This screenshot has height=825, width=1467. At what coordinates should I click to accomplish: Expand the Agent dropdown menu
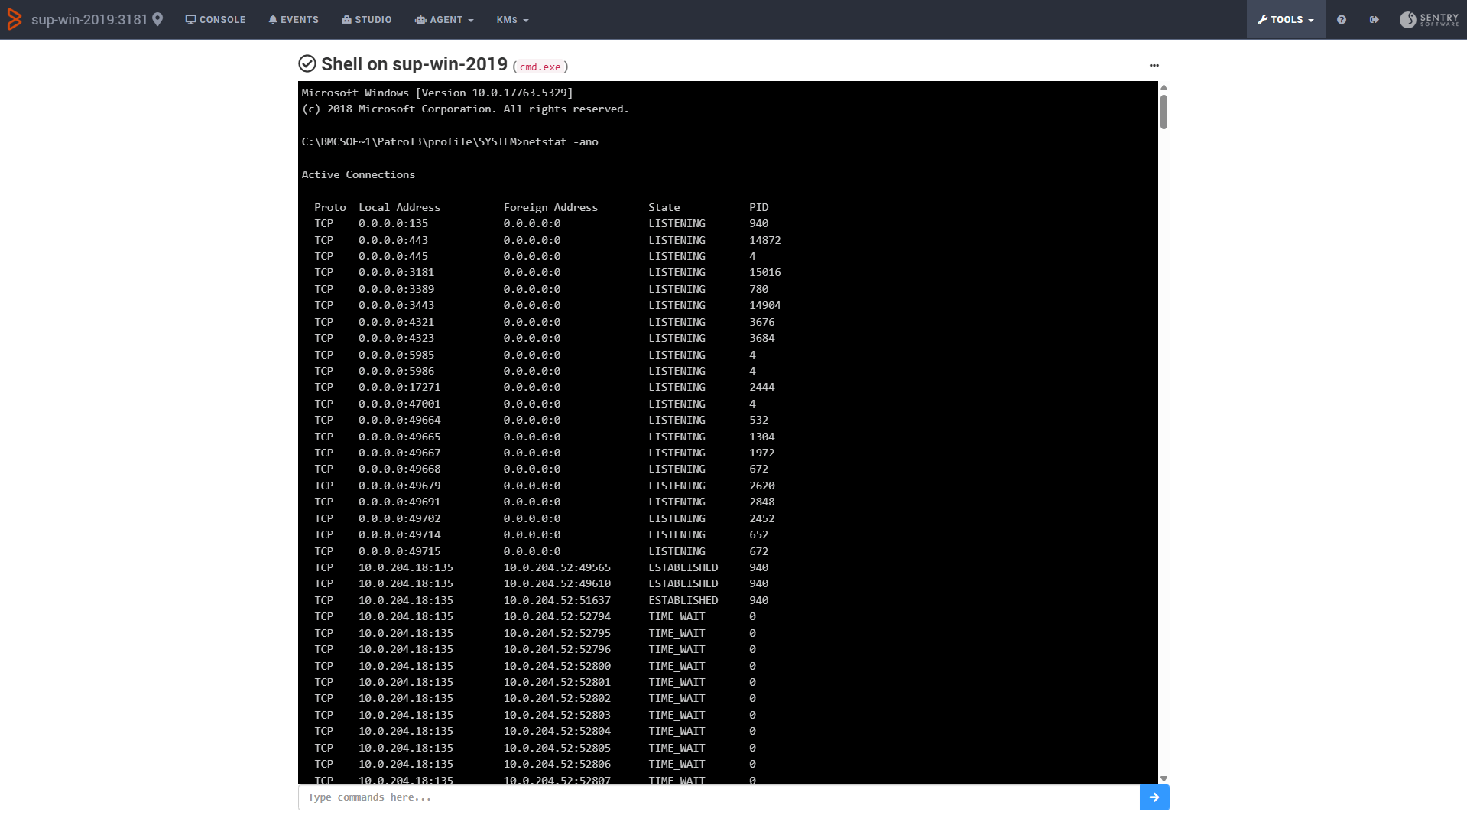tap(444, 20)
